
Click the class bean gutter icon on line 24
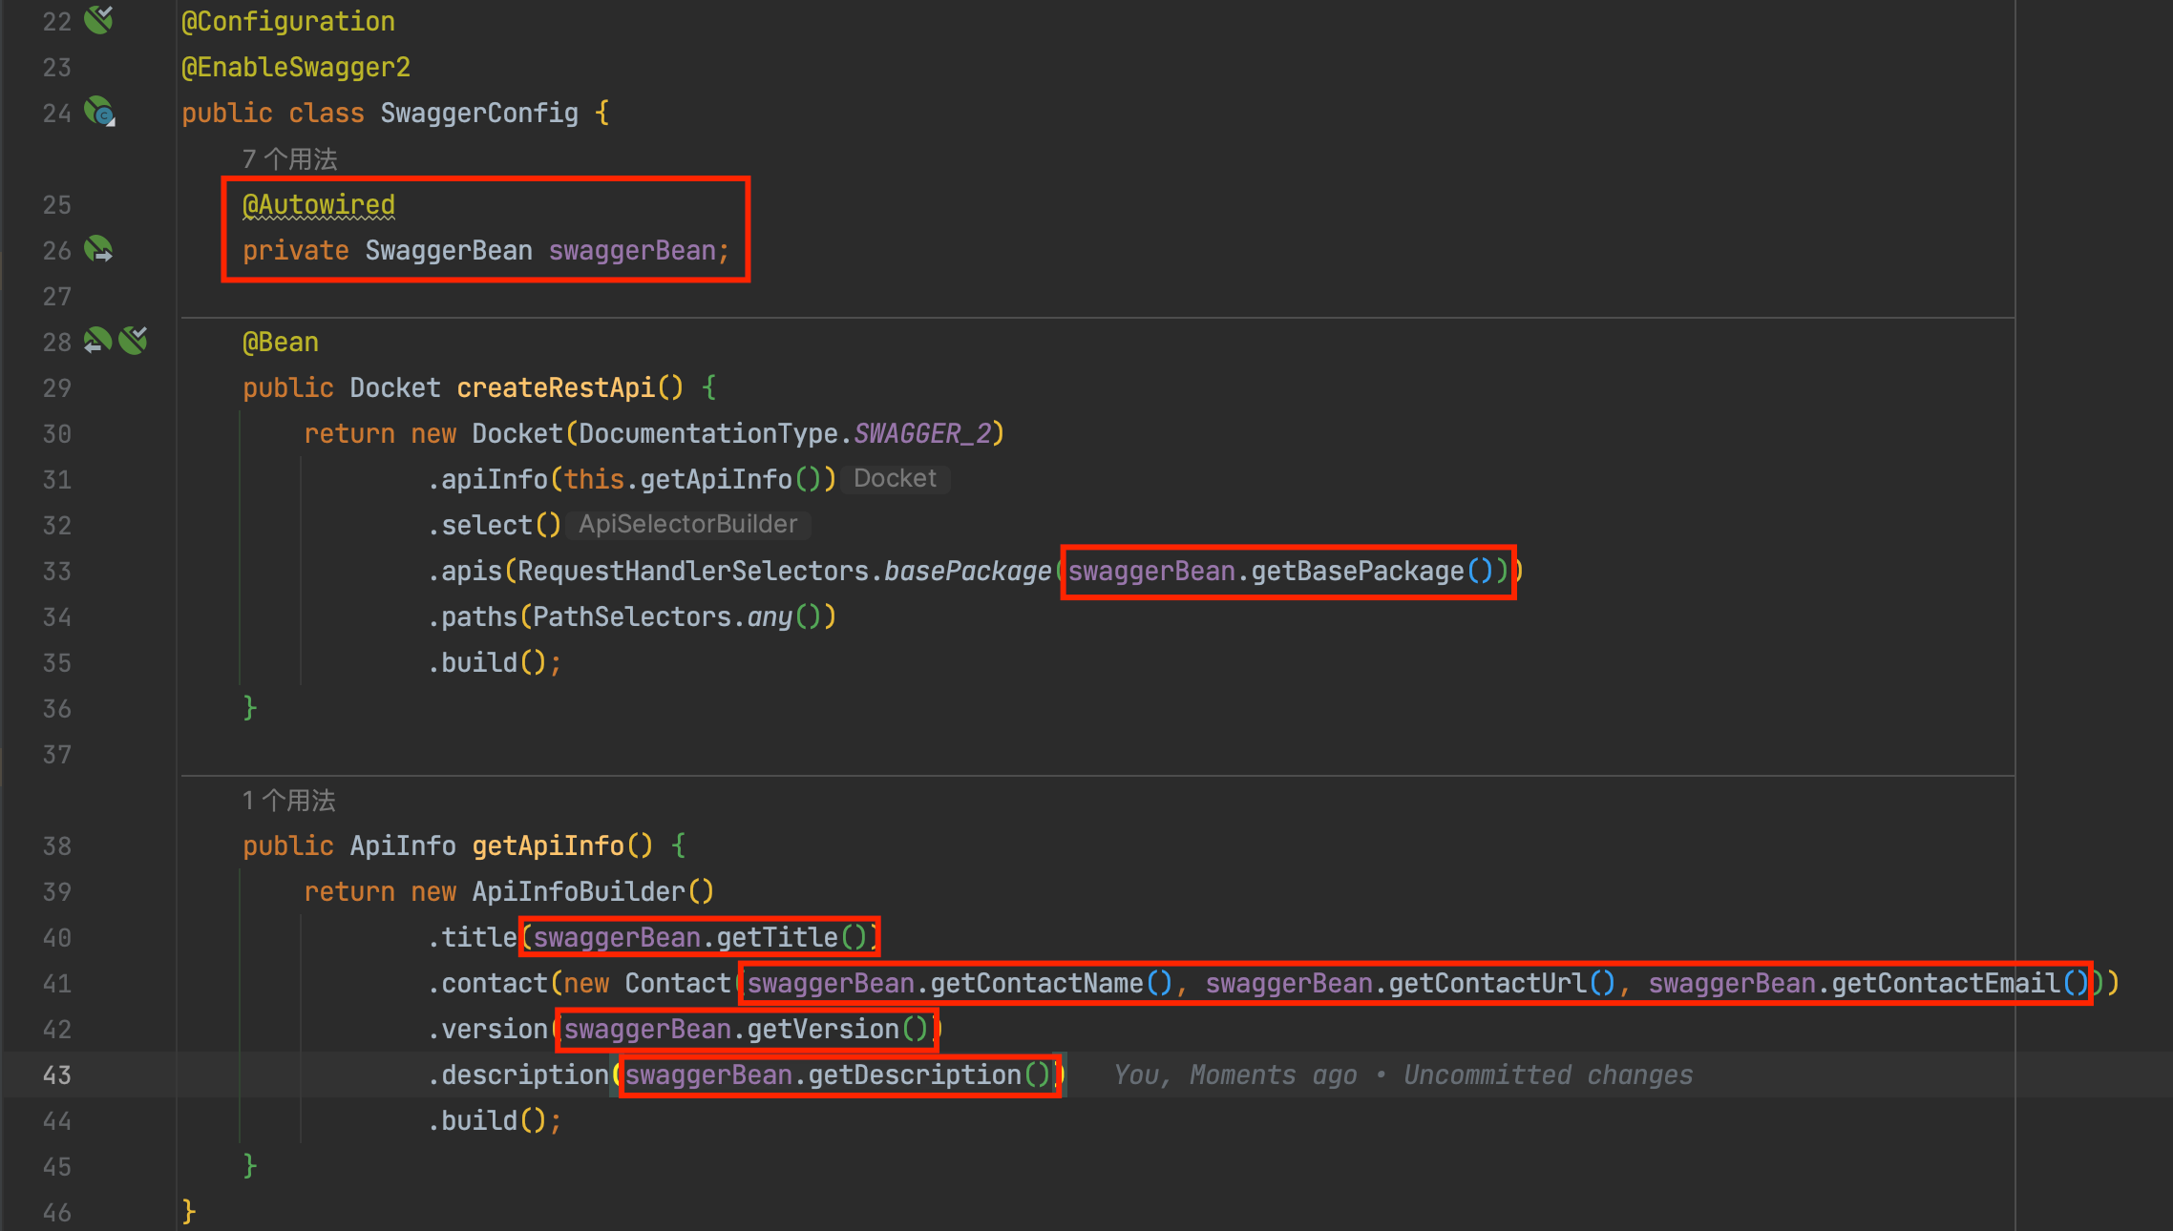(98, 113)
